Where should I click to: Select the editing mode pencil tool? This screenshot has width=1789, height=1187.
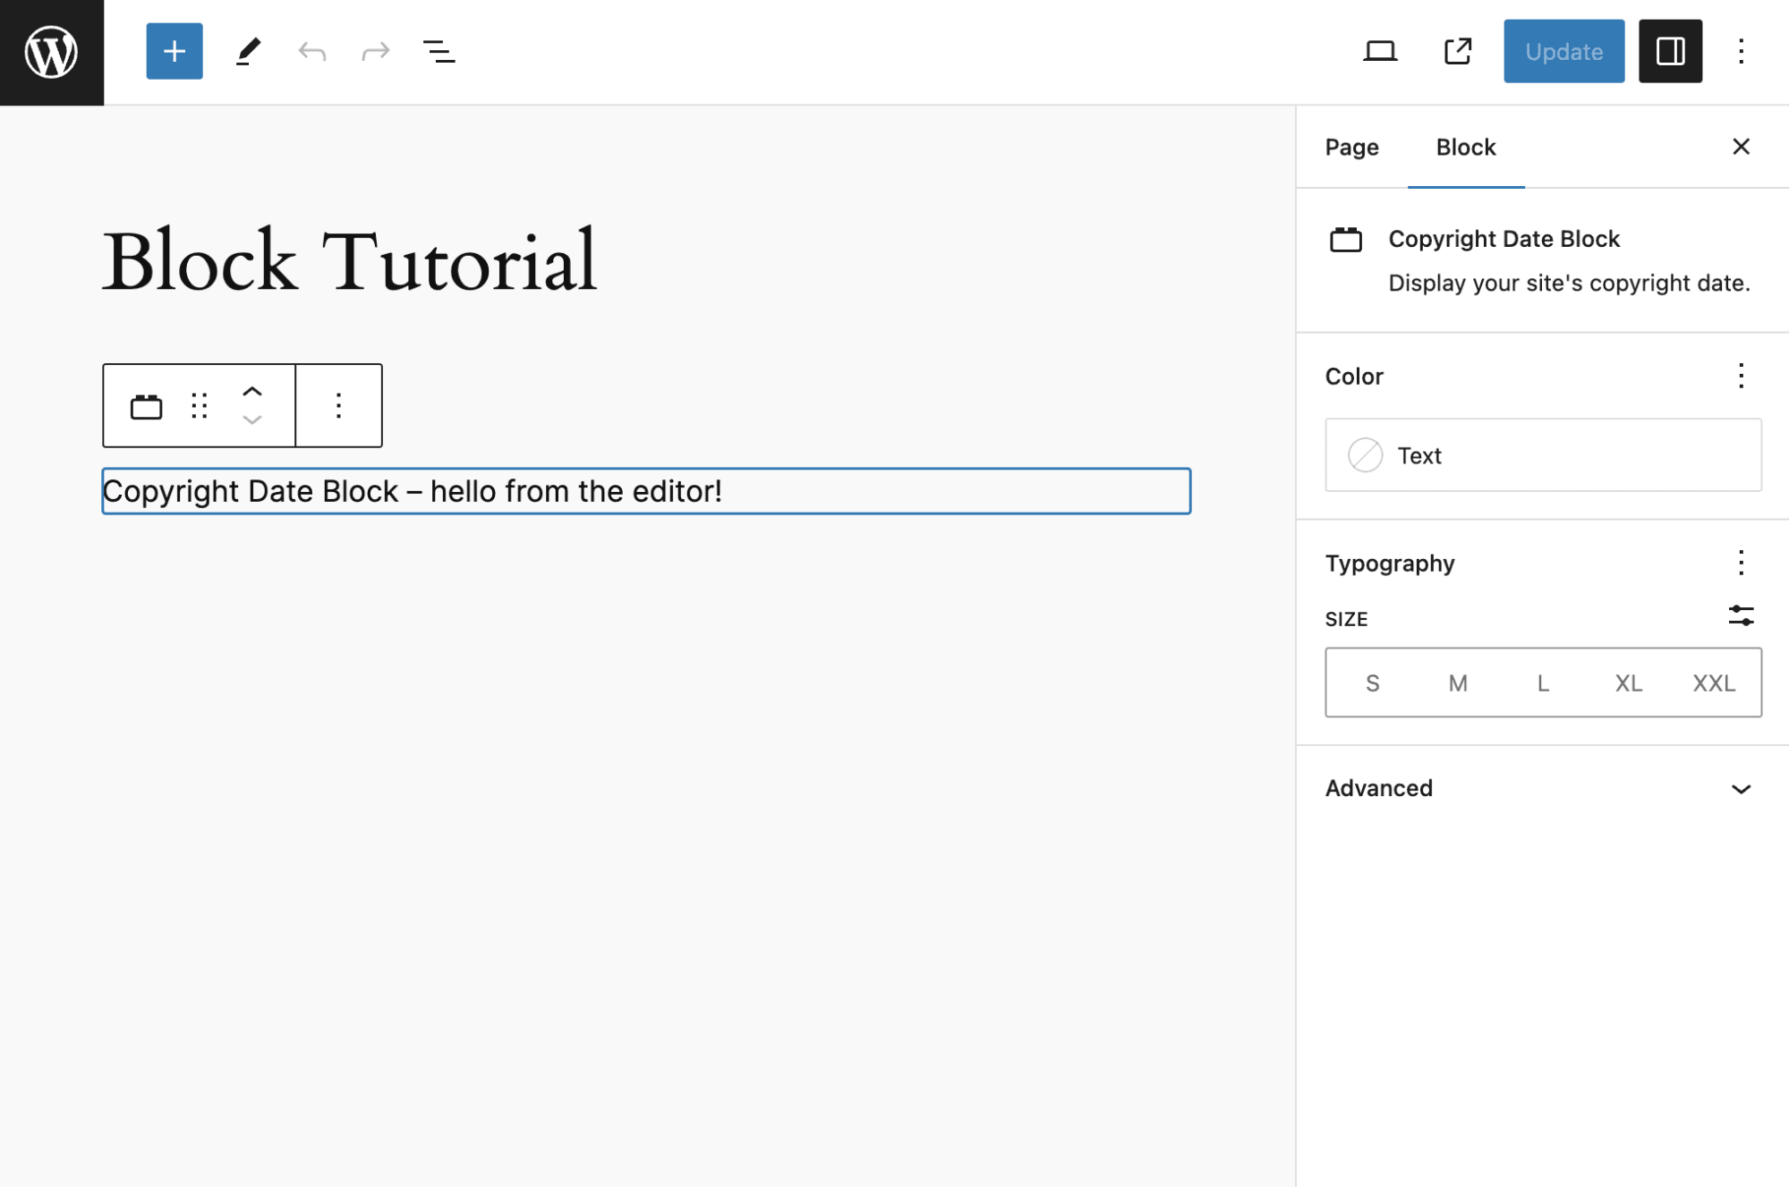248,51
